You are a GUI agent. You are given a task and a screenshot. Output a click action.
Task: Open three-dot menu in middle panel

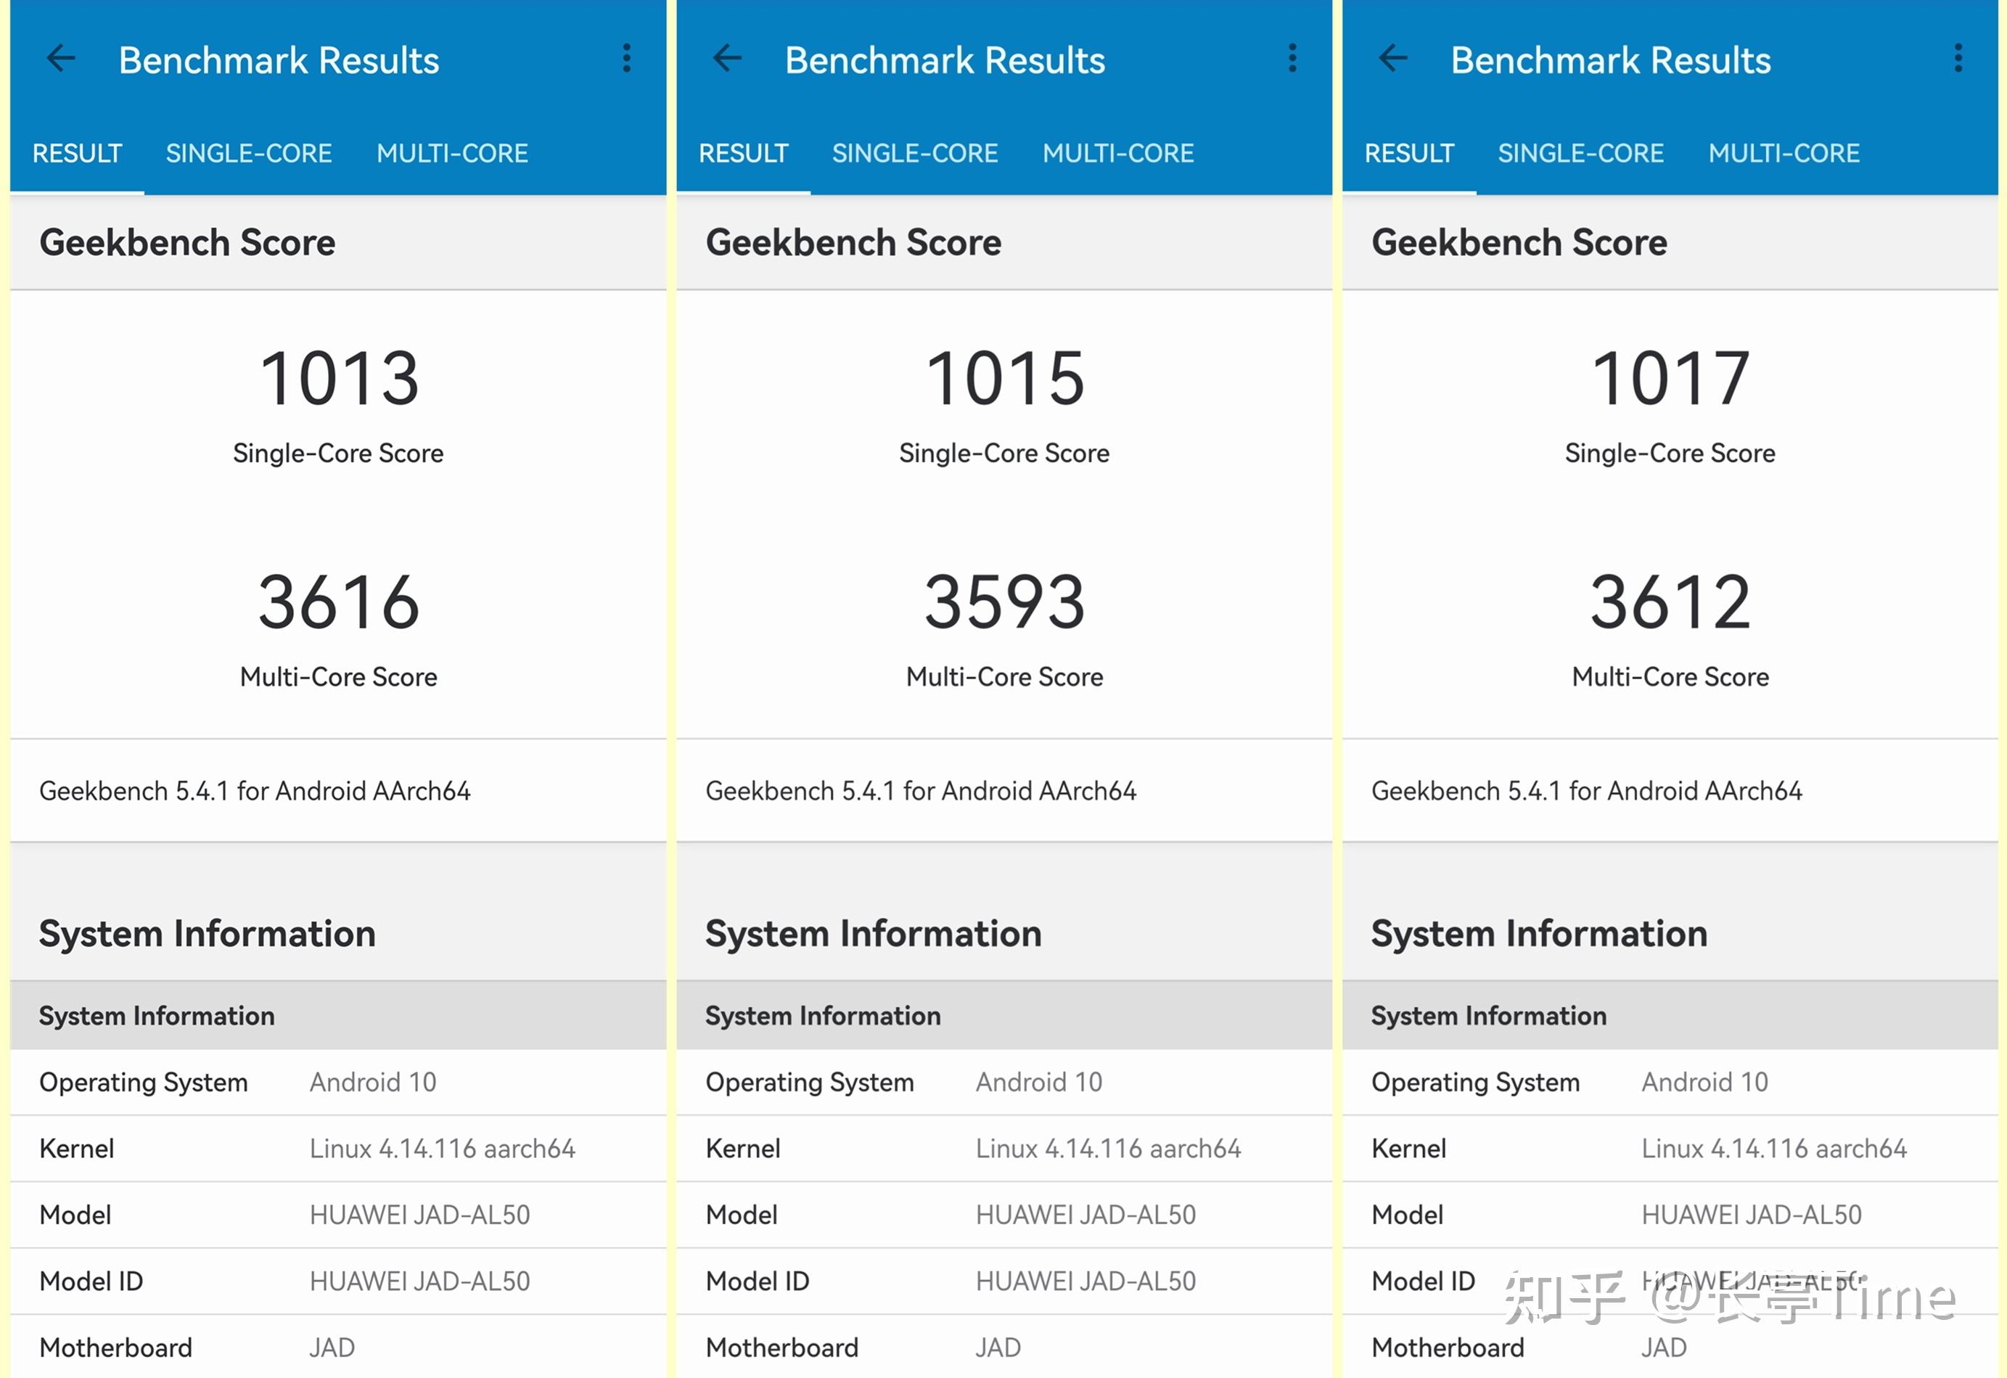[1293, 59]
